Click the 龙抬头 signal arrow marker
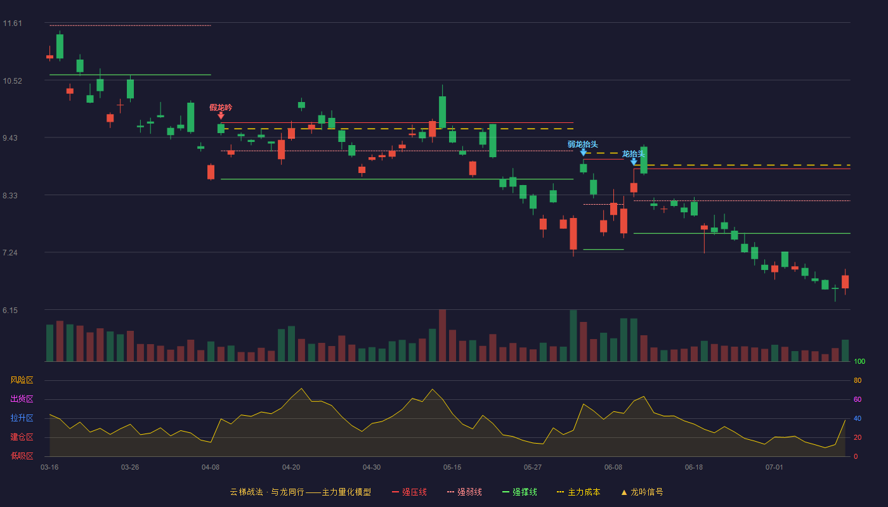This screenshot has height=507, width=888. coord(634,162)
